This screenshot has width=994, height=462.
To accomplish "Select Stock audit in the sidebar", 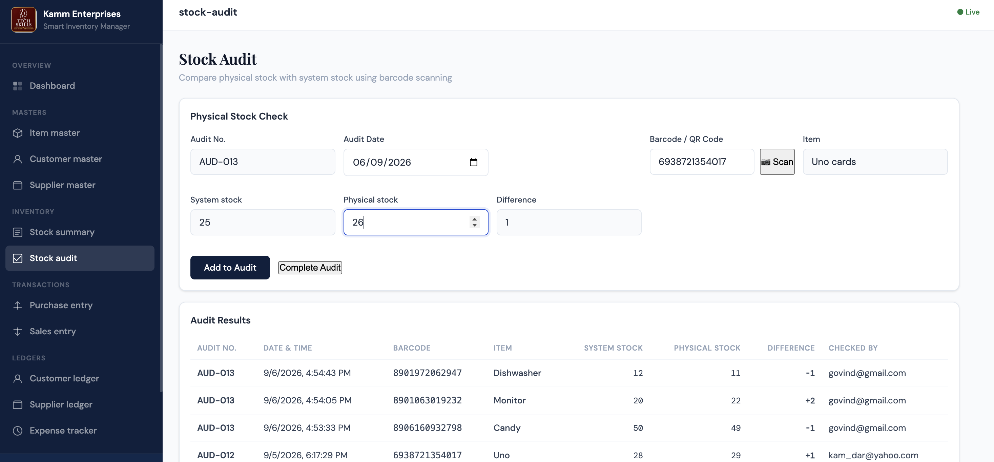I will [x=80, y=258].
